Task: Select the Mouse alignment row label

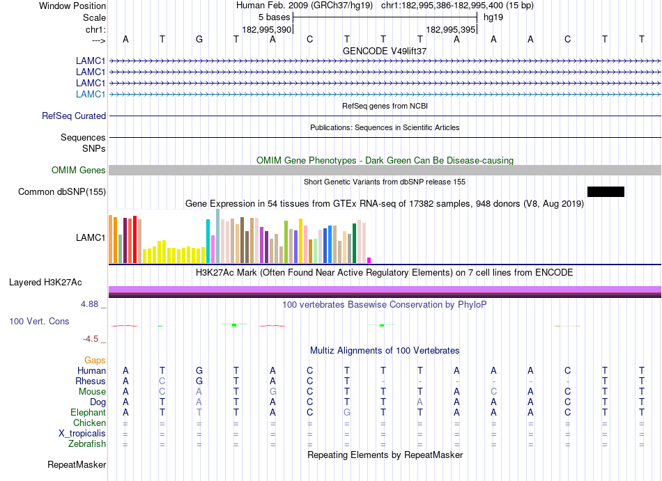Action: tap(92, 392)
